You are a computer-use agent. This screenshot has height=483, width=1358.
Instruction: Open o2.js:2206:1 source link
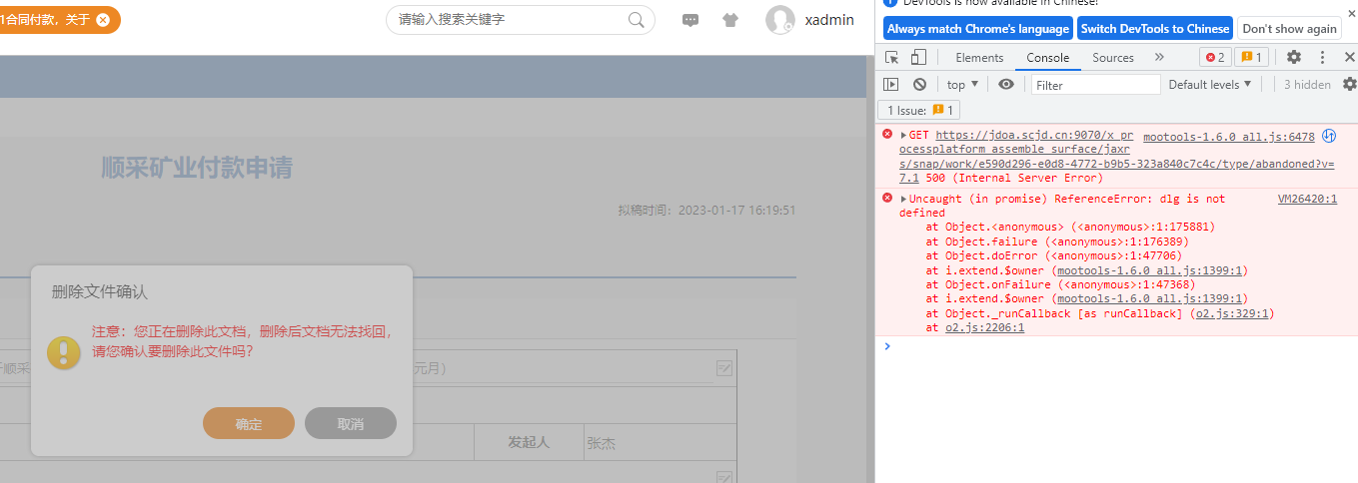click(984, 327)
